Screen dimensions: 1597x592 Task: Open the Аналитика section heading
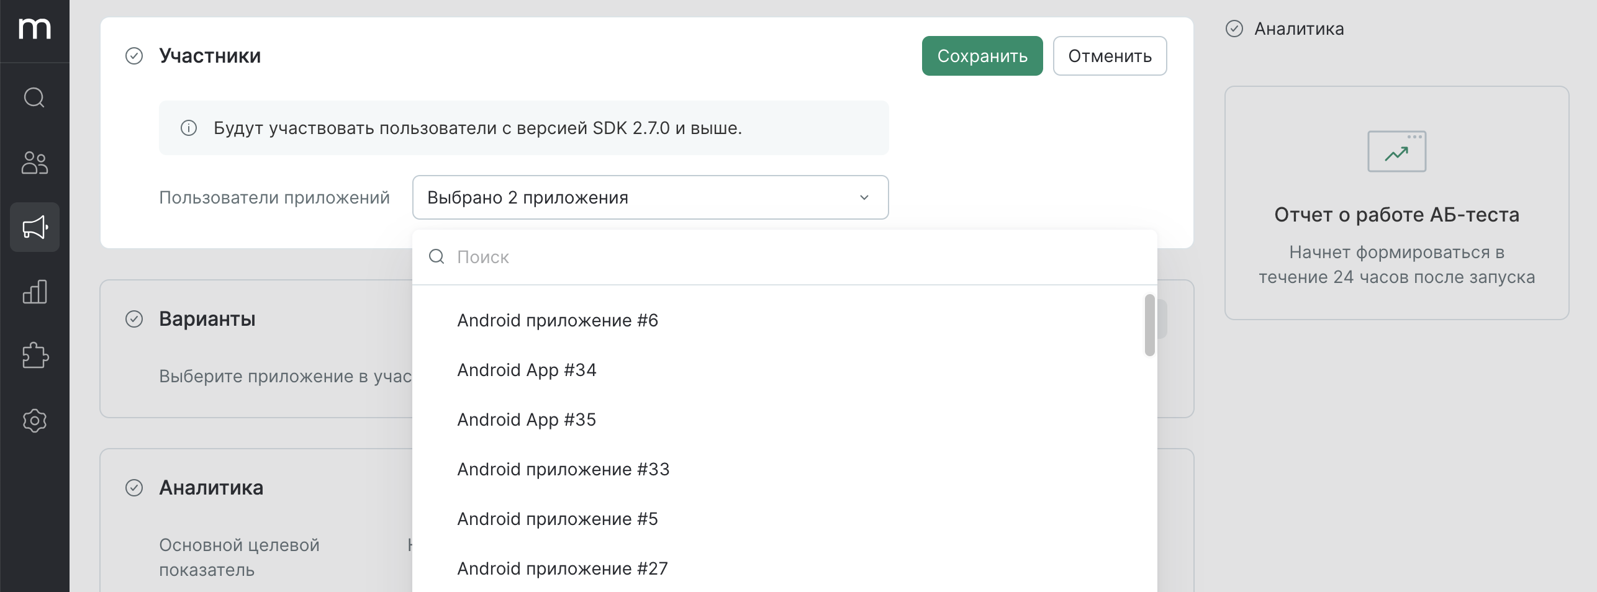point(211,488)
